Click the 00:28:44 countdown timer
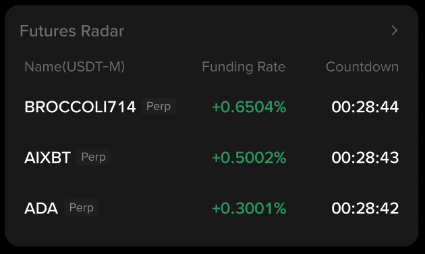 365,107
